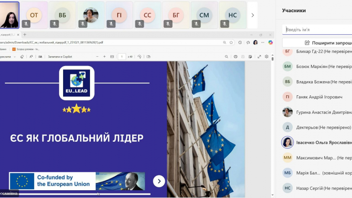Select participant Владика Божена
This screenshot has height=198, width=352.
[317, 82]
